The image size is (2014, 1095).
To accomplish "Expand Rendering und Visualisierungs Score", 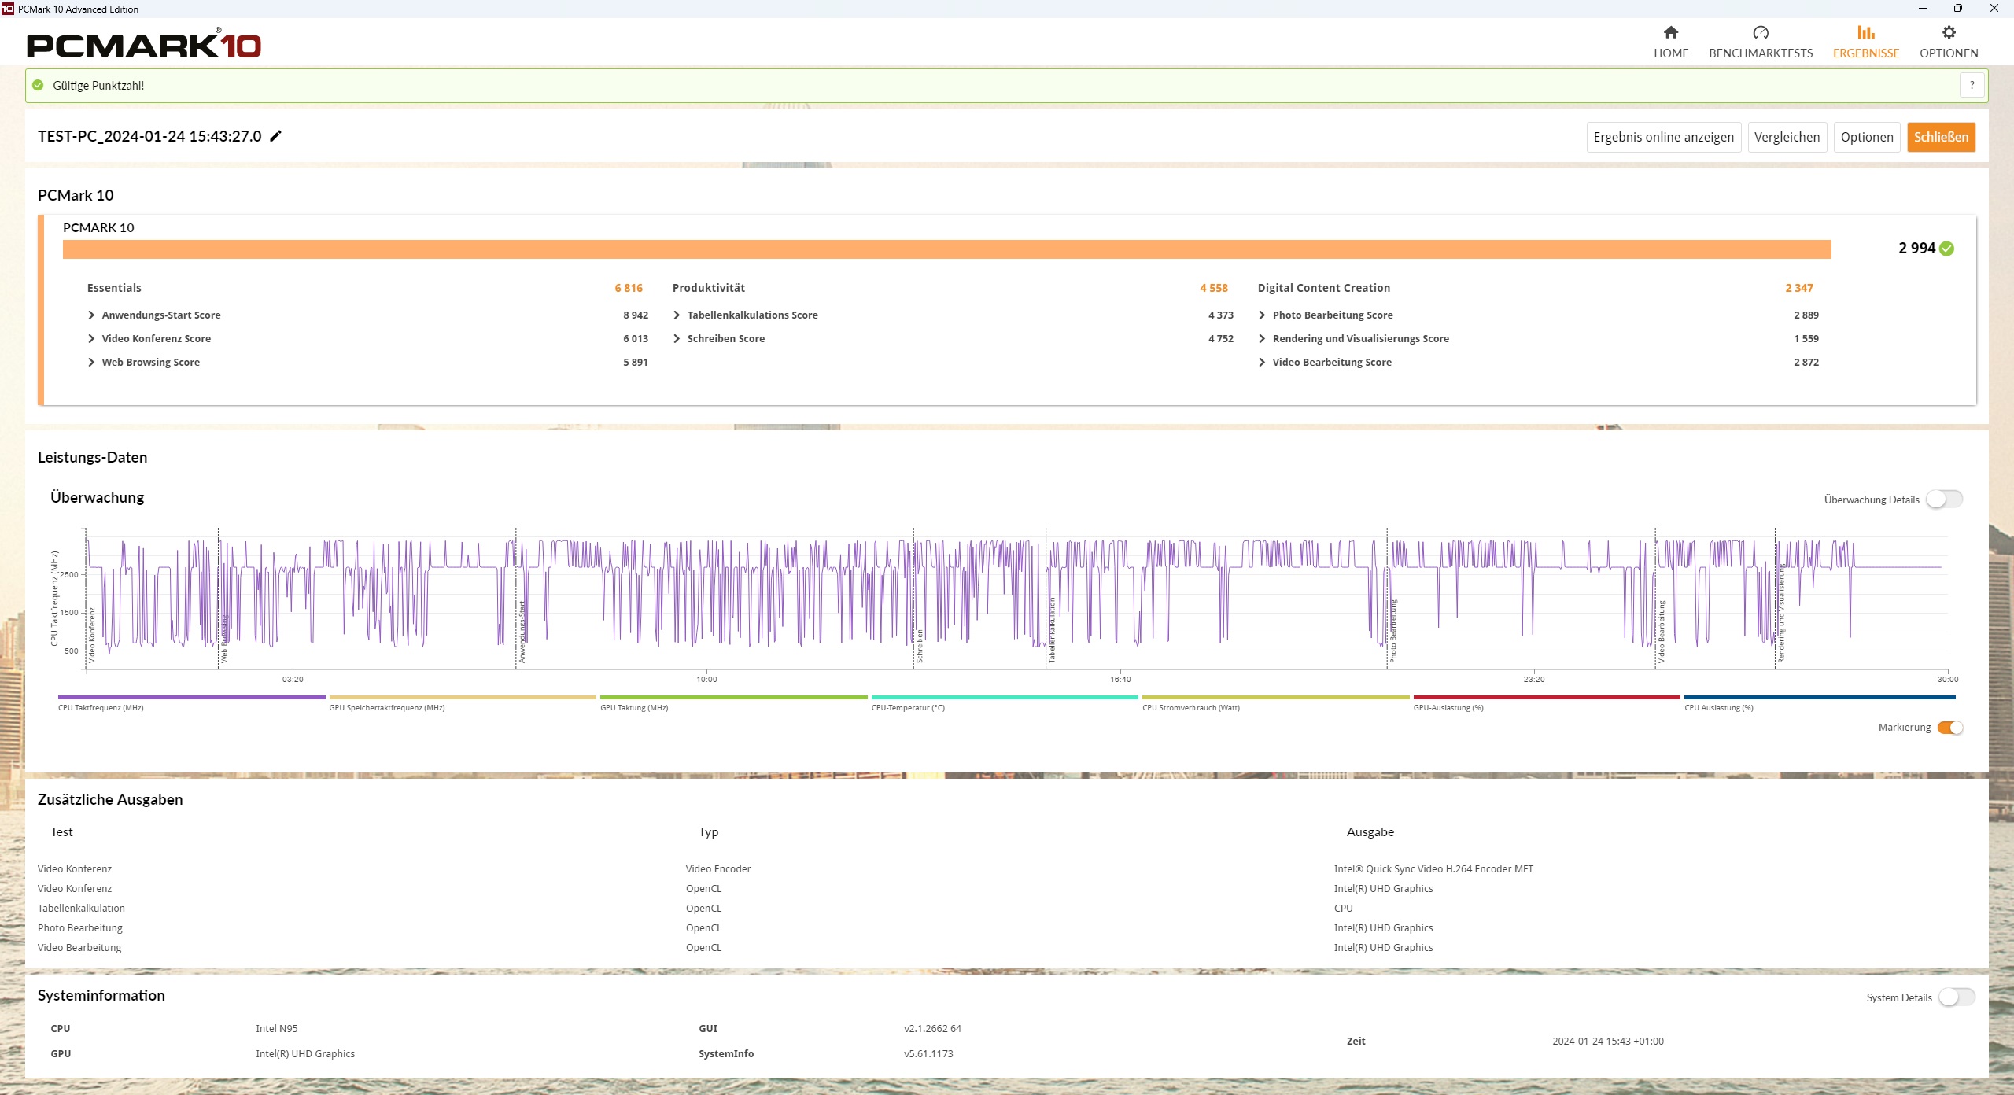I will click(1262, 339).
